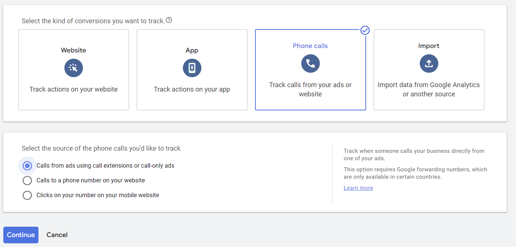Click the App phone-download icon
Screen dimensions: 516x247
(192, 68)
